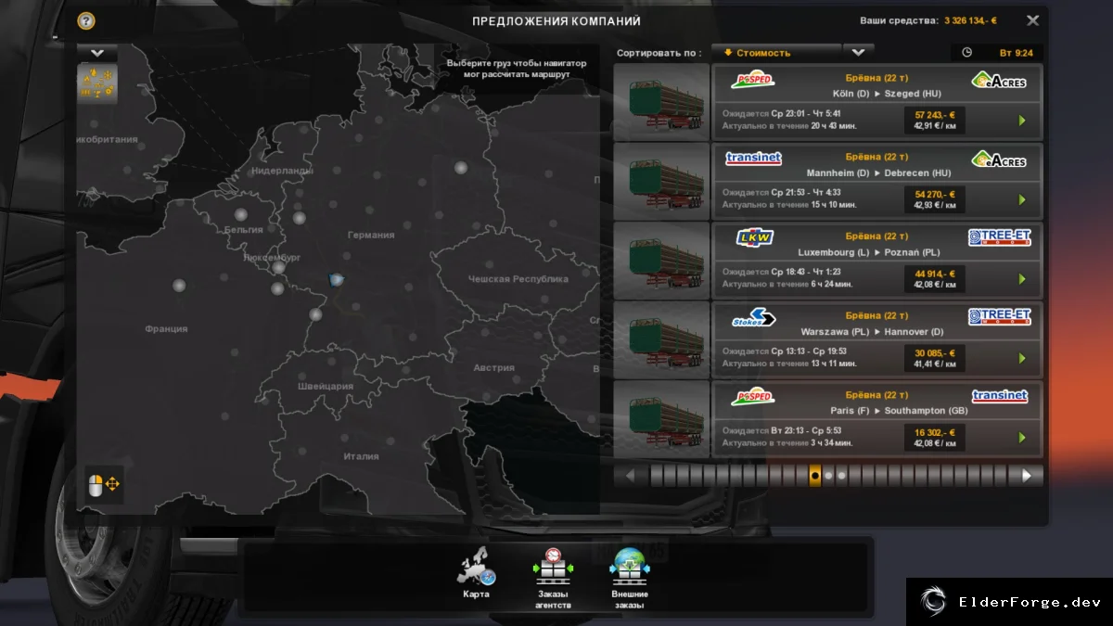This screenshot has height=626, width=1113.
Task: Click the Tree-ET logo in the Luxembourg–Poznań offer
Action: (999, 237)
